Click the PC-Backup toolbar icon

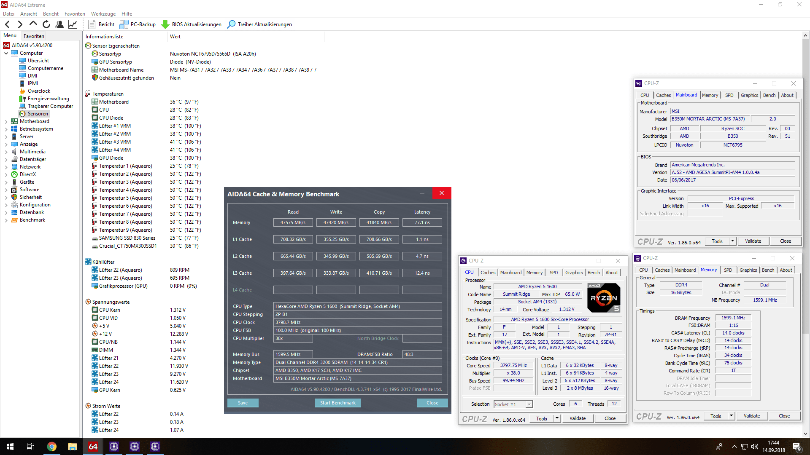(x=124, y=24)
